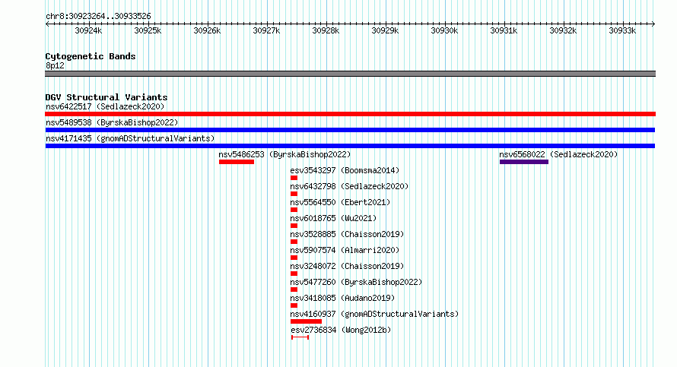Click the Cytogenetic Bands track title
This screenshot has height=367, width=677.
coord(91,56)
